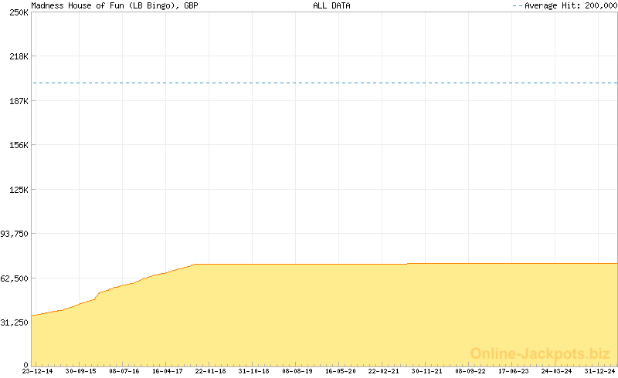Select the 30-11-21 date label

coord(426,371)
